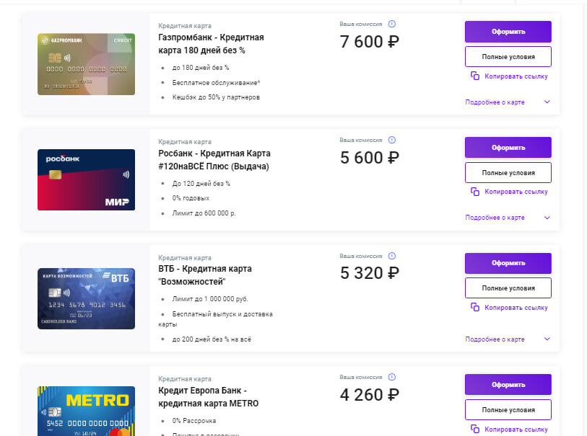The image size is (587, 436).
Task: Click the VTB 'Карта возможностей' card image
Action: point(86,298)
